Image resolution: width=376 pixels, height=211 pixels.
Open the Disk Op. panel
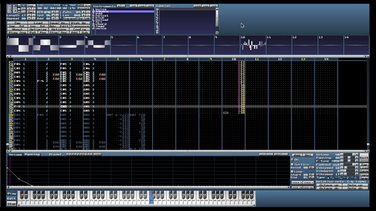point(80,23)
